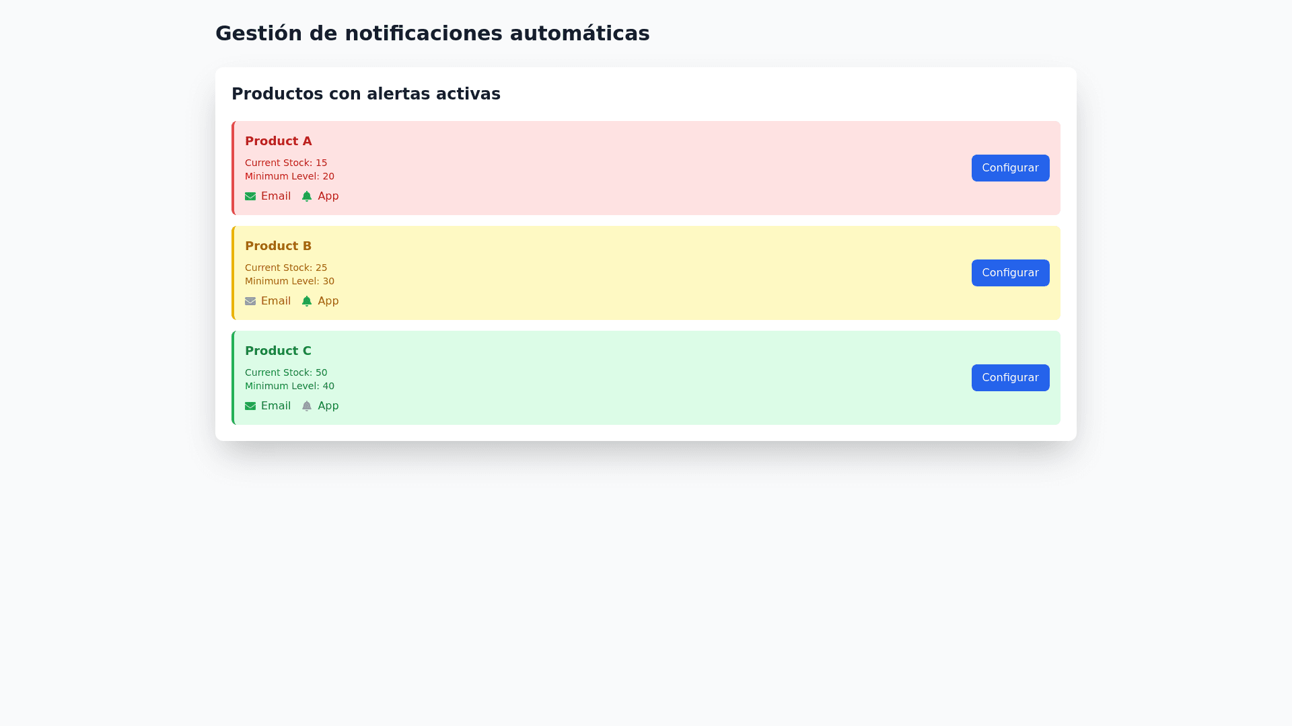Configure notifications for Product C
1292x726 pixels.
pos(1010,378)
